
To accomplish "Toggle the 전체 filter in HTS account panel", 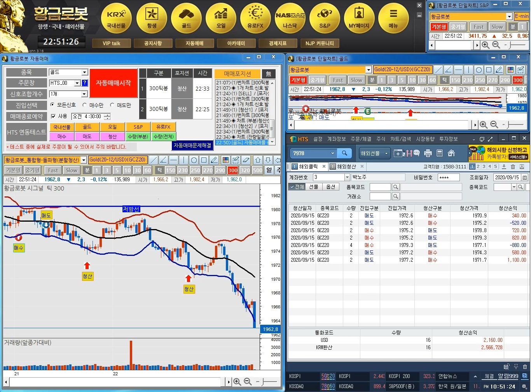I will click(x=297, y=187).
